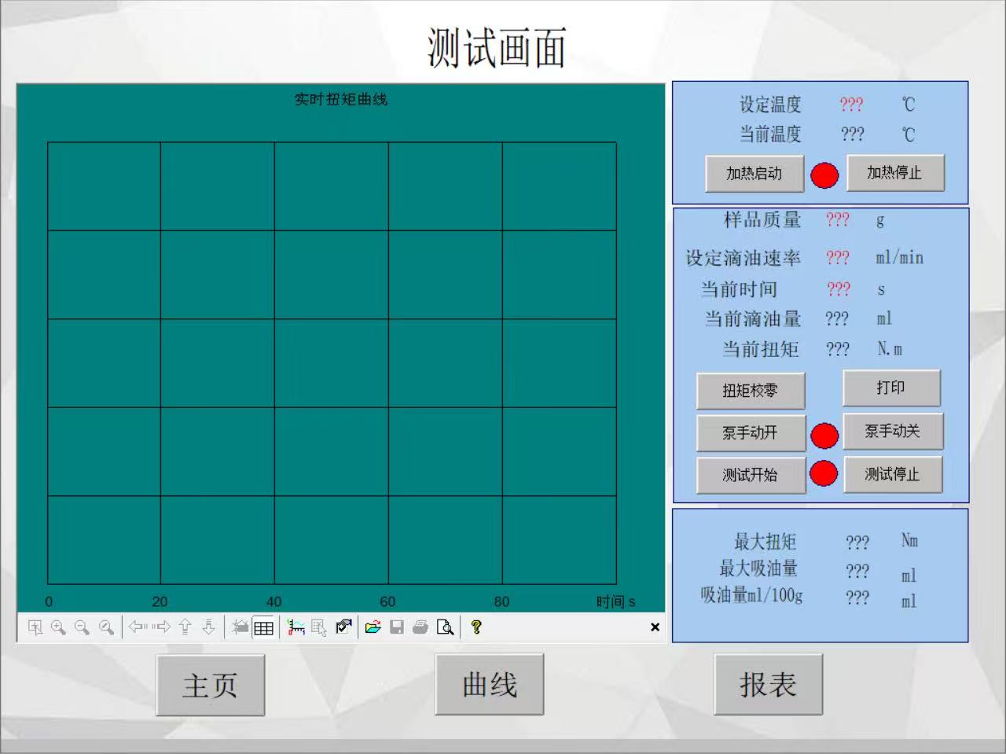Click the 当前扭矩 label
The width and height of the screenshot is (1006, 754).
point(760,349)
